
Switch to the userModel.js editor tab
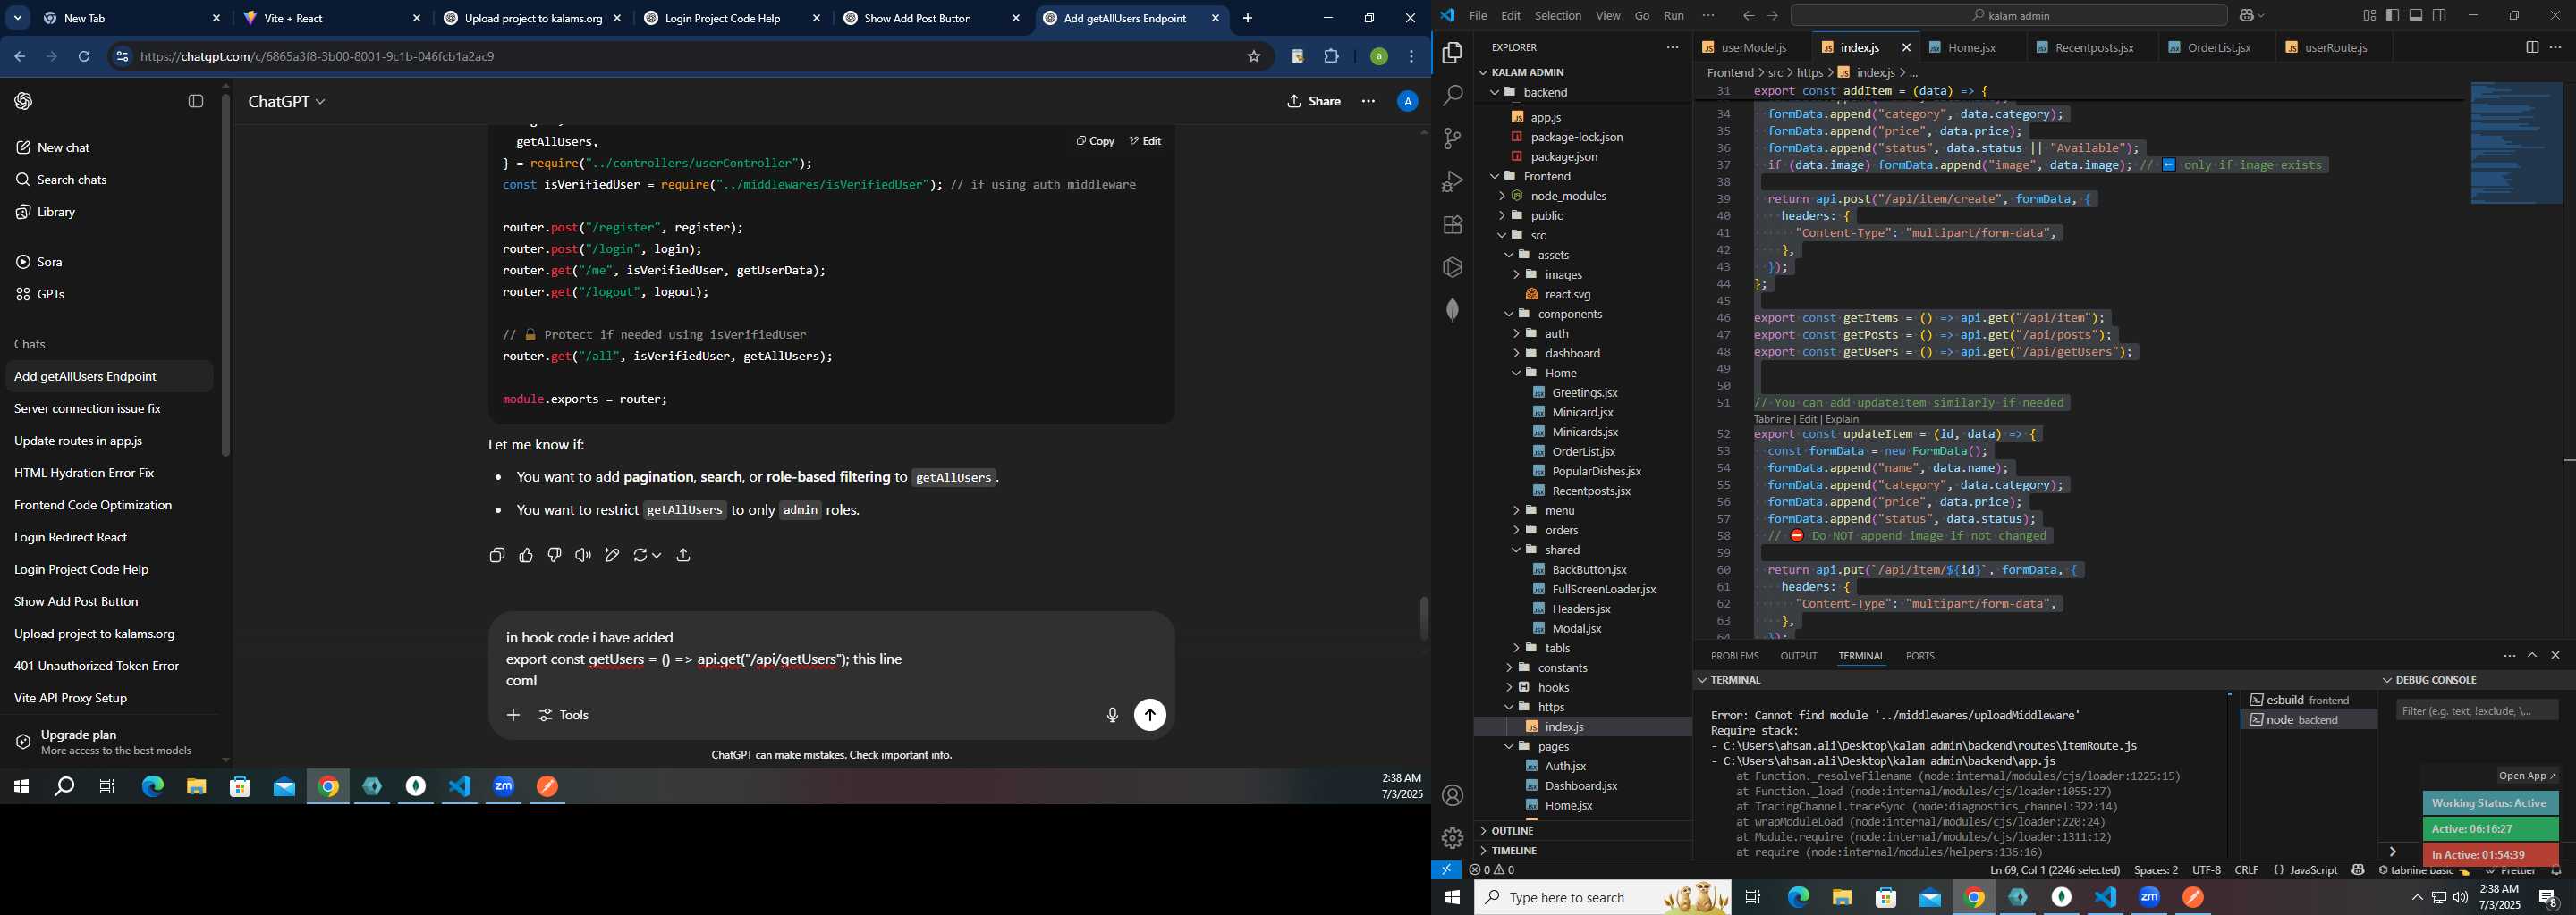(1752, 47)
